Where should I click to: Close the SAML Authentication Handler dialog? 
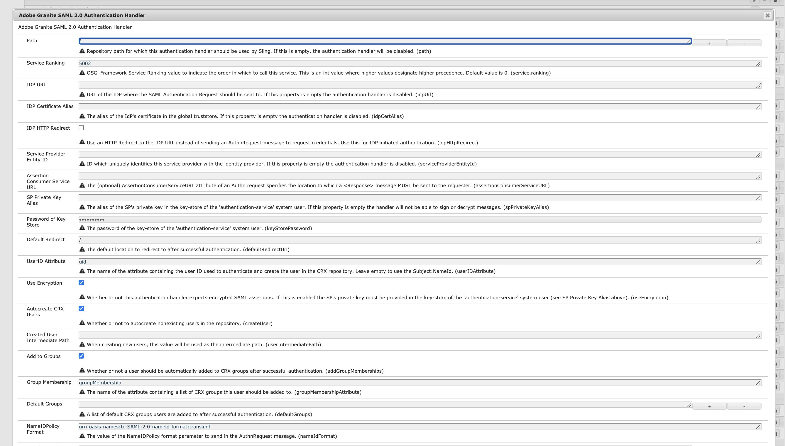pos(767,15)
